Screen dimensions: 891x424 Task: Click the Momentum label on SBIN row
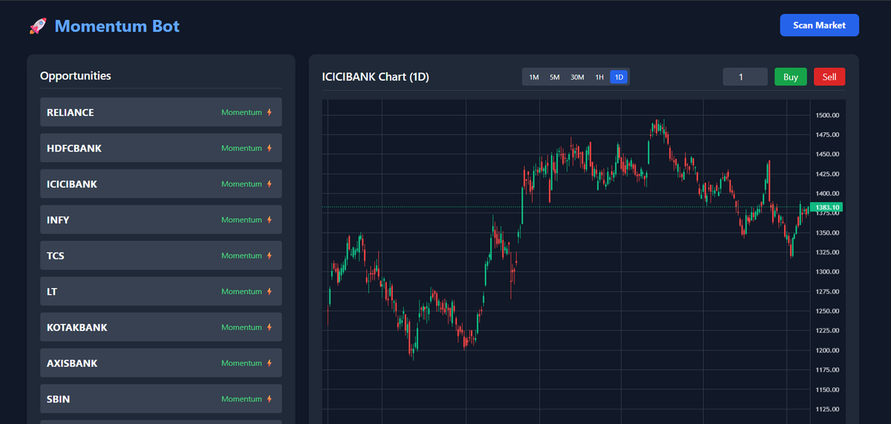coord(241,399)
